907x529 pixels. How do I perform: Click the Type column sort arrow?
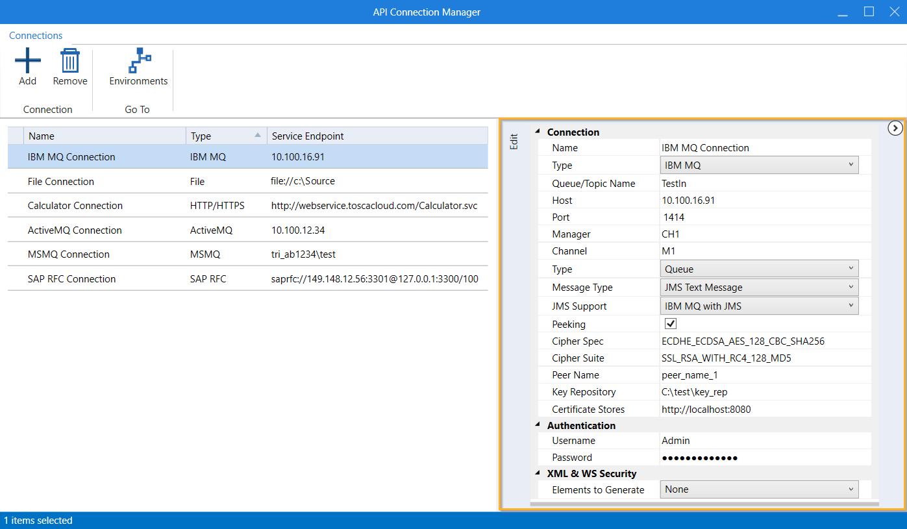[257, 135]
